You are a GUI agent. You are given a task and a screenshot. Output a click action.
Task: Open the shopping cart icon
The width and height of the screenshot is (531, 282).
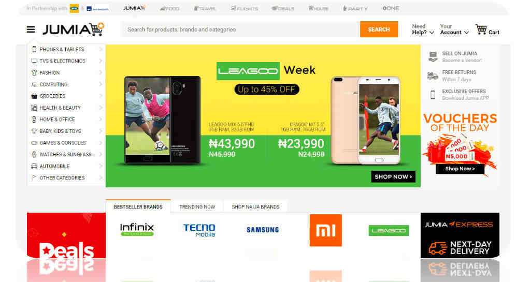pos(481,29)
